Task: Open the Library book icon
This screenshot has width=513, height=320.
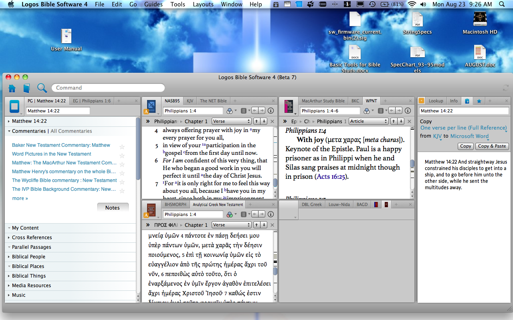Action: pyautogui.click(x=26, y=88)
